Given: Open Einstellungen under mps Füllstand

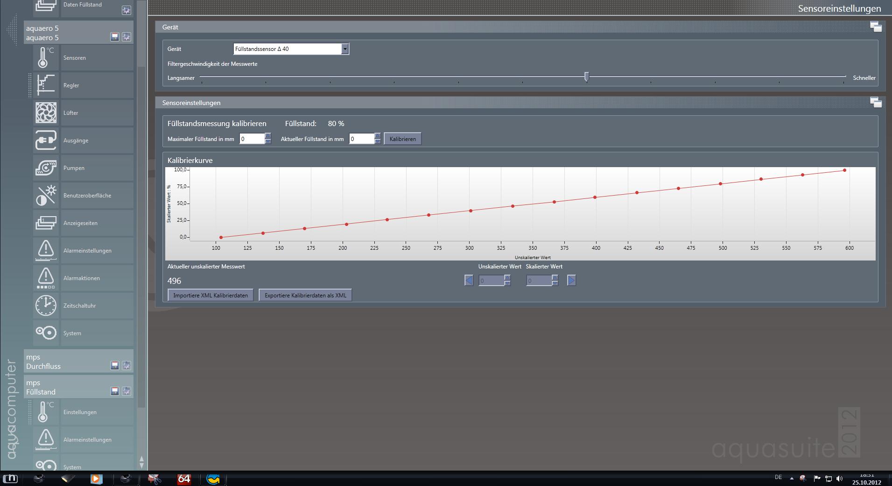Looking at the screenshot, I should pyautogui.click(x=80, y=412).
